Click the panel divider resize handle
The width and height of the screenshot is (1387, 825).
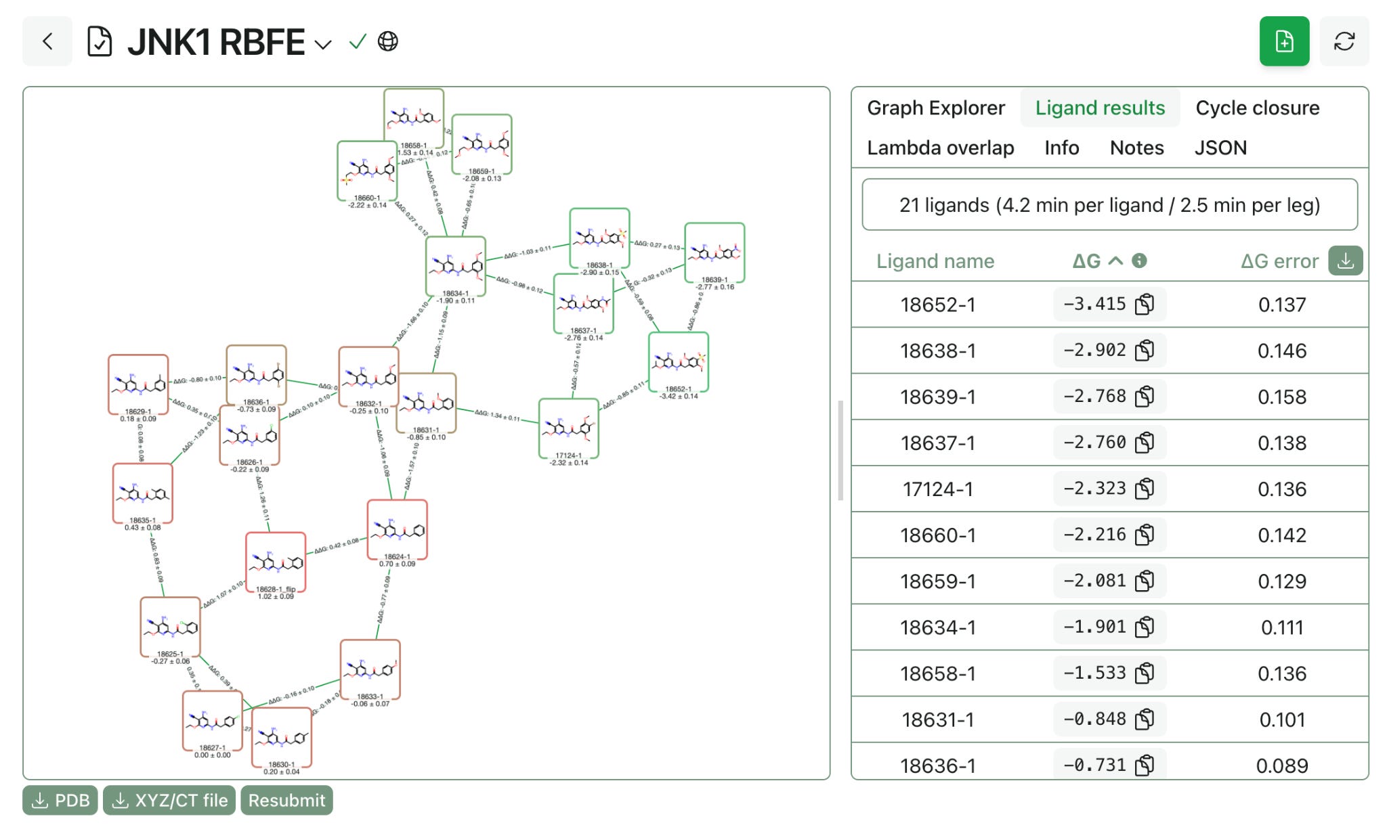tap(840, 450)
